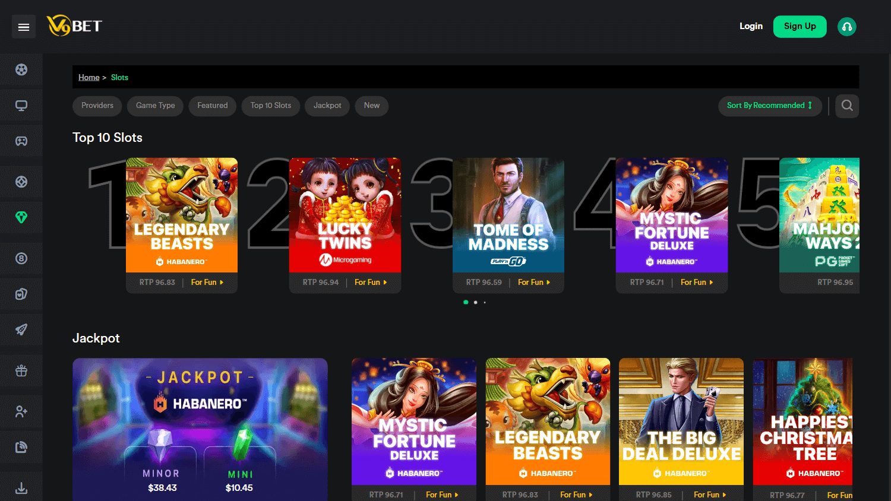The width and height of the screenshot is (891, 501).
Task: Open Mystic Fortune Deluxe thumbnail in Top 10
Action: (672, 215)
